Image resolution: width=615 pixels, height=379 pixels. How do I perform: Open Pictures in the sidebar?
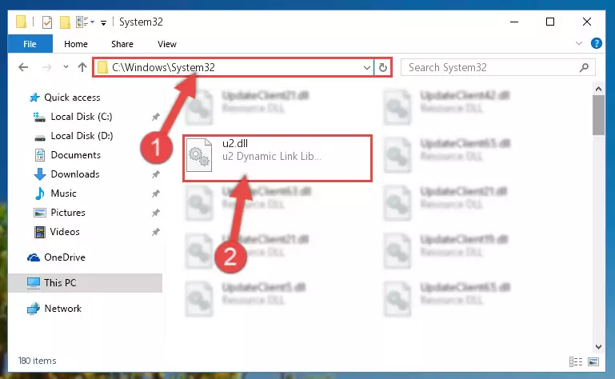click(x=60, y=213)
